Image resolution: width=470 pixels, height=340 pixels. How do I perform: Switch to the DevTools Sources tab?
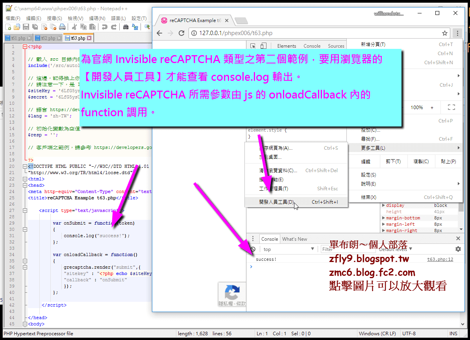pos(336,46)
